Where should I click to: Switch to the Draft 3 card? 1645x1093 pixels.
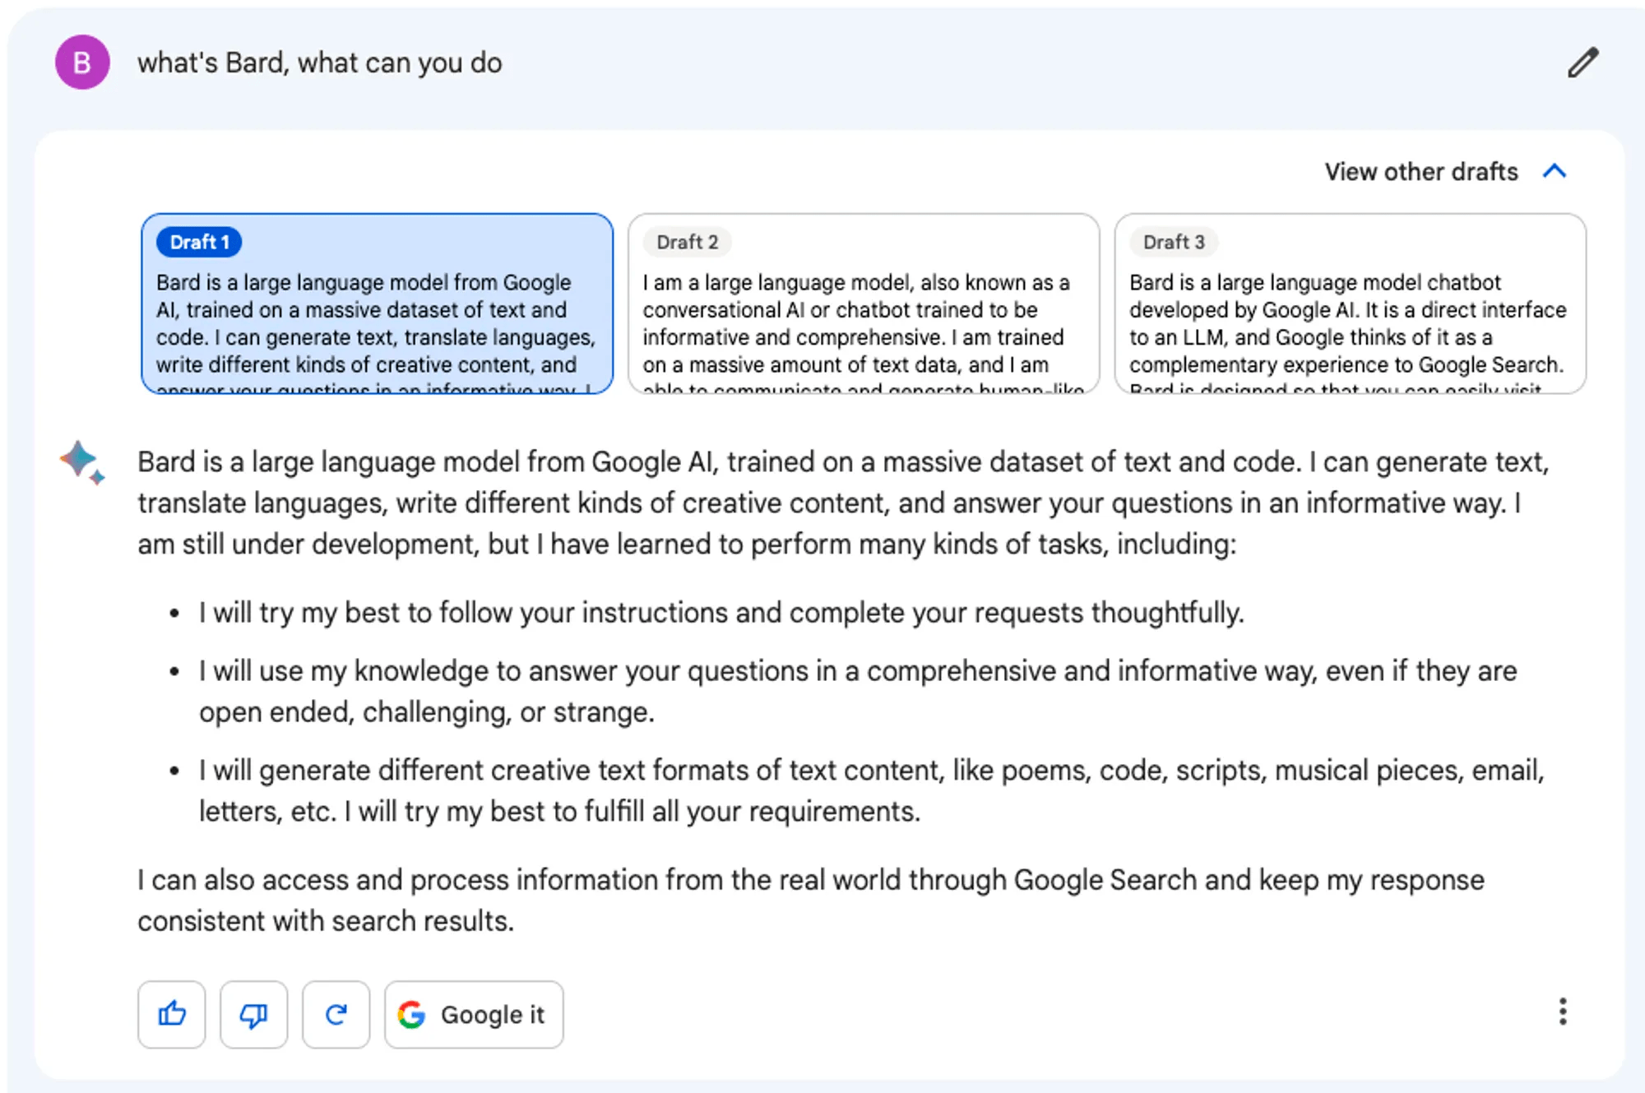point(1350,303)
